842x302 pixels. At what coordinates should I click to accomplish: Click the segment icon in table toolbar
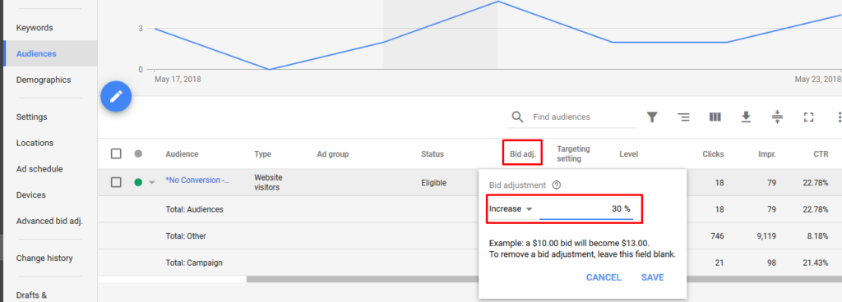click(x=683, y=117)
